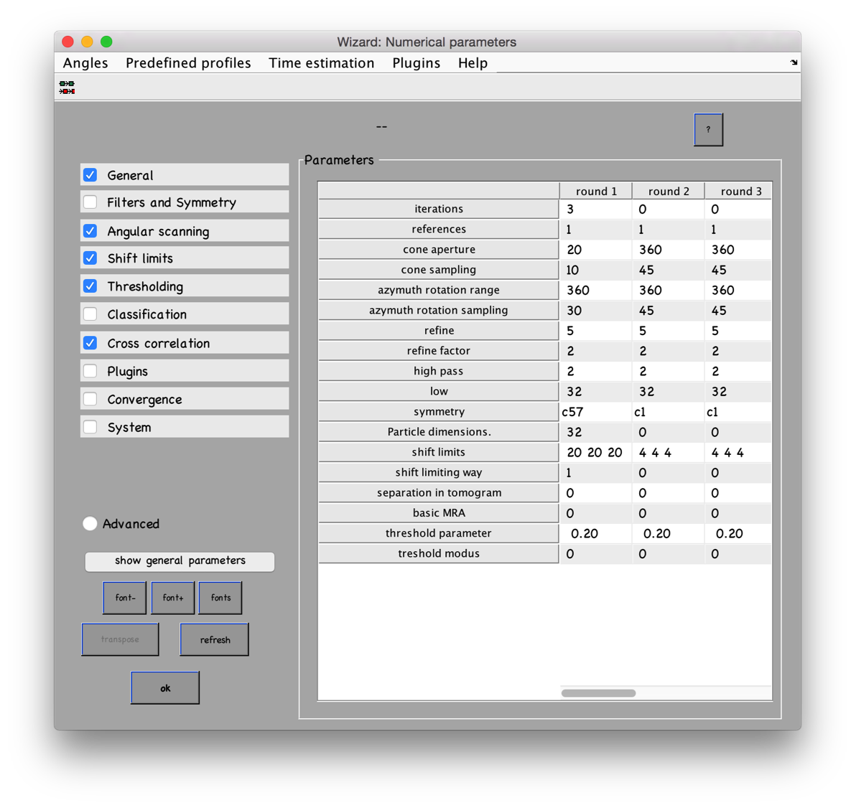
Task: Click the references row label
Action: tap(438, 229)
